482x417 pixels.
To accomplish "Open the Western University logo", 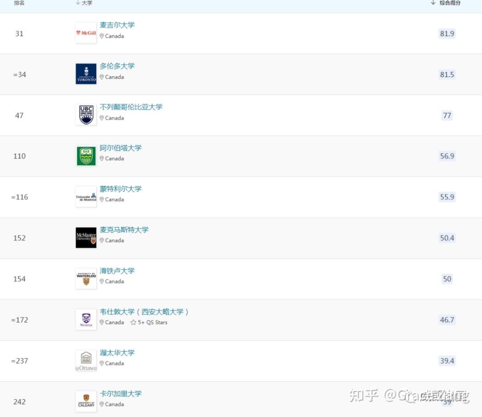I will 86,320.
